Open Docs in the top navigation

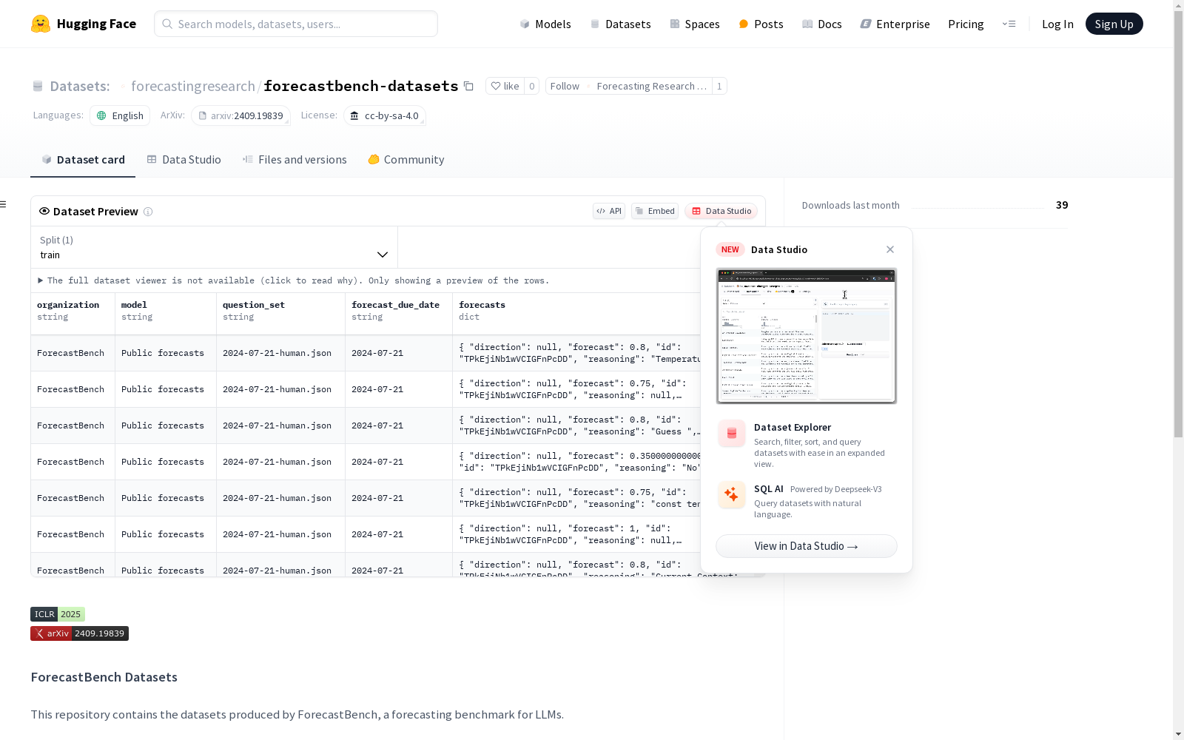coord(822,24)
